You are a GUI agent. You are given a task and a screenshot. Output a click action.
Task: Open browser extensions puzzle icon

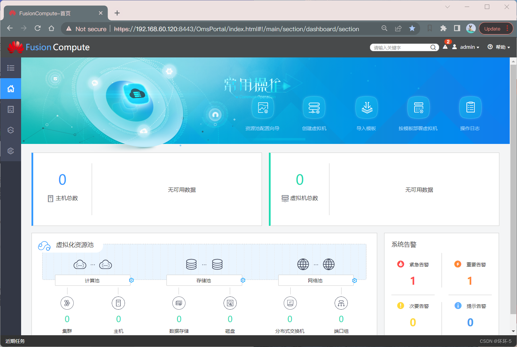443,28
